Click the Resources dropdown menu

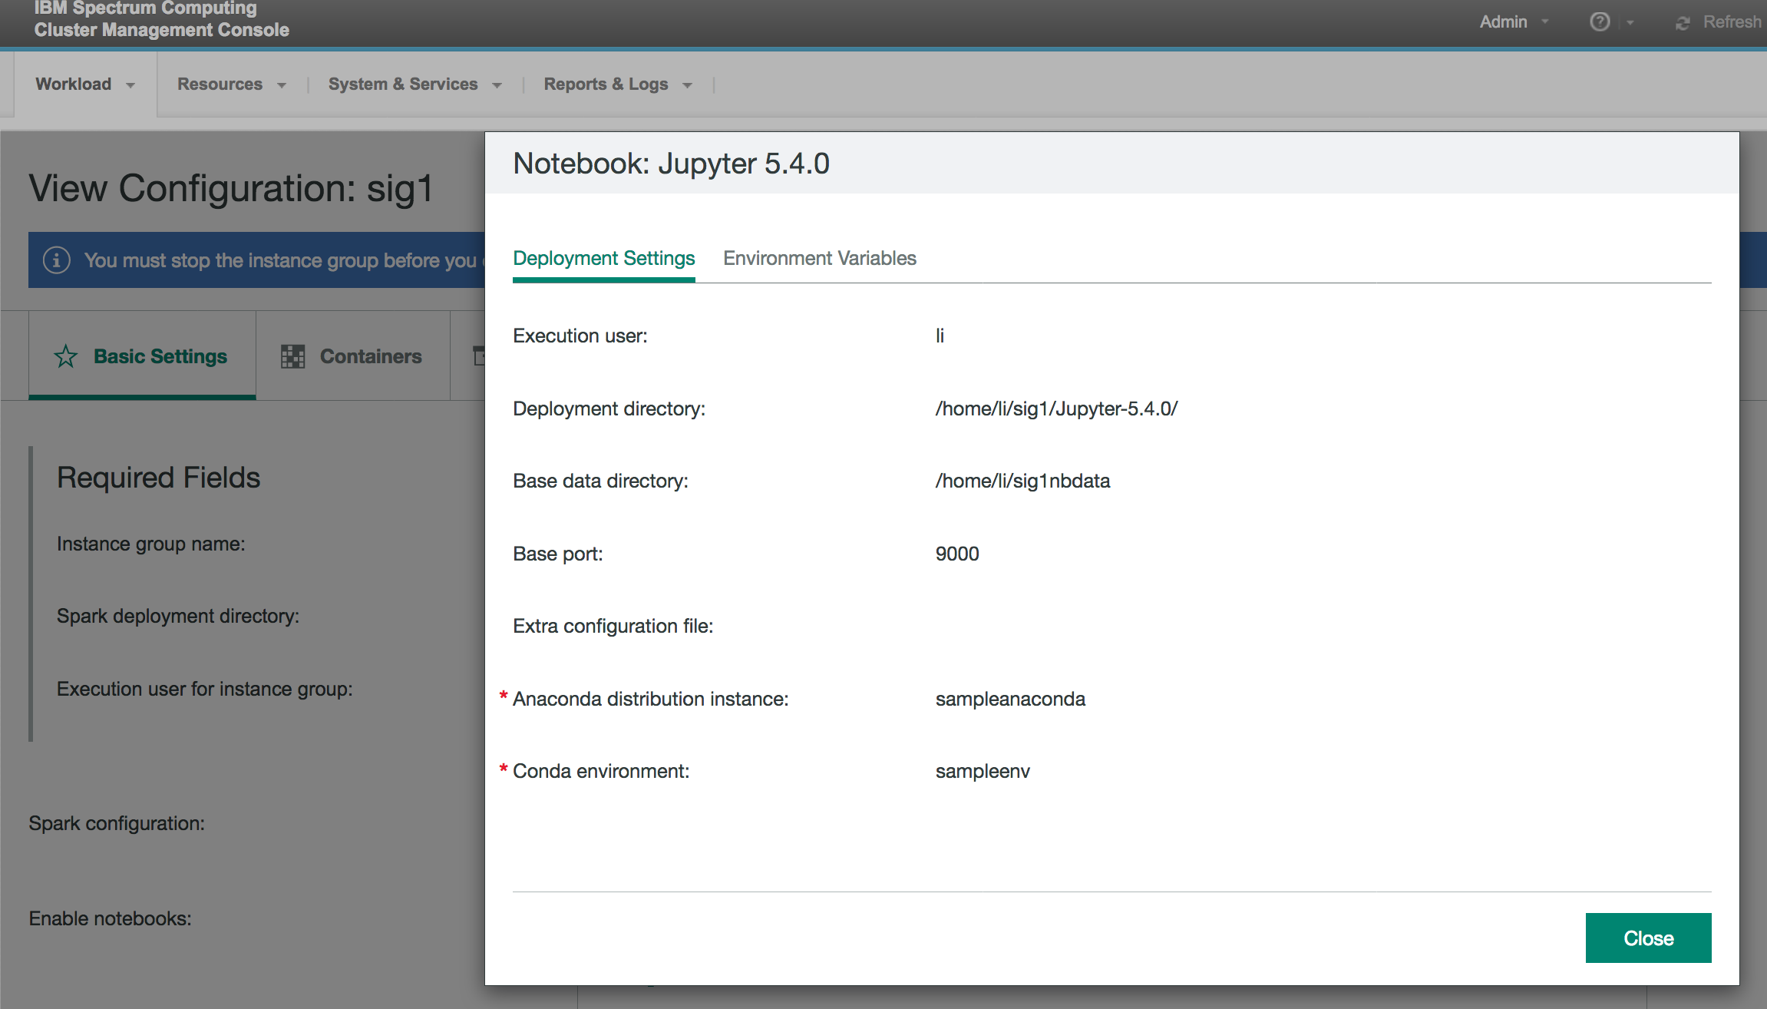tap(230, 85)
